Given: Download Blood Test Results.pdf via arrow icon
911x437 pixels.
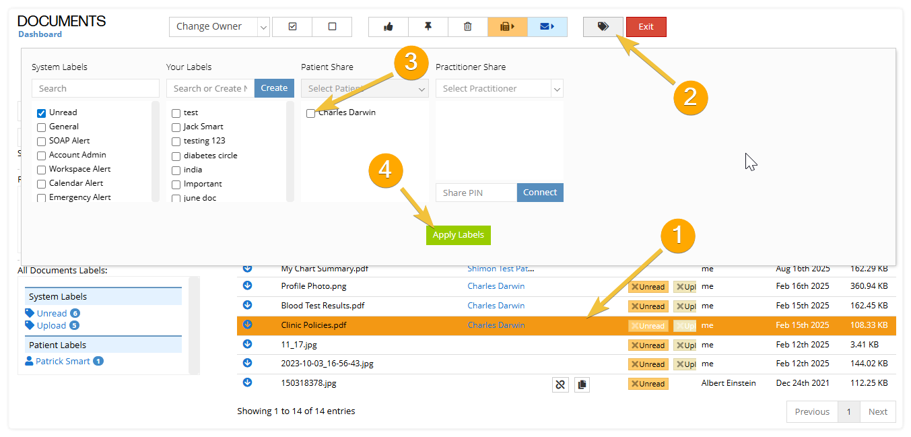Looking at the screenshot, I should tap(247, 305).
